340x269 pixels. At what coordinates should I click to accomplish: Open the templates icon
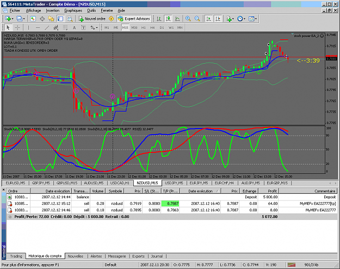(251, 19)
